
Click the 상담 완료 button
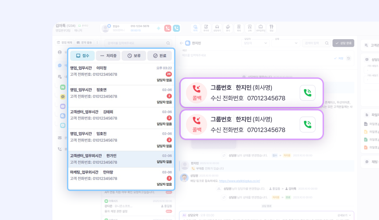tap(343, 43)
